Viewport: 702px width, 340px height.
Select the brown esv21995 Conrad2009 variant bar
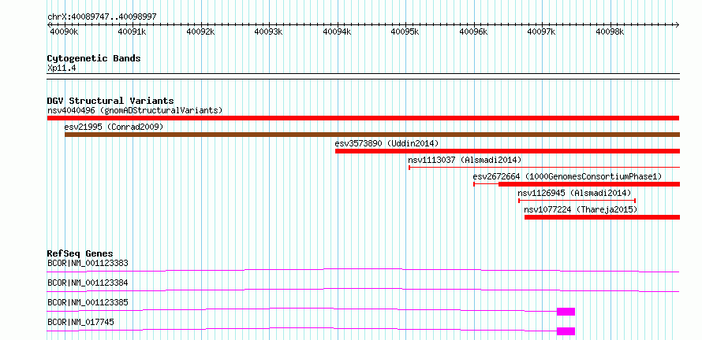(x=372, y=135)
